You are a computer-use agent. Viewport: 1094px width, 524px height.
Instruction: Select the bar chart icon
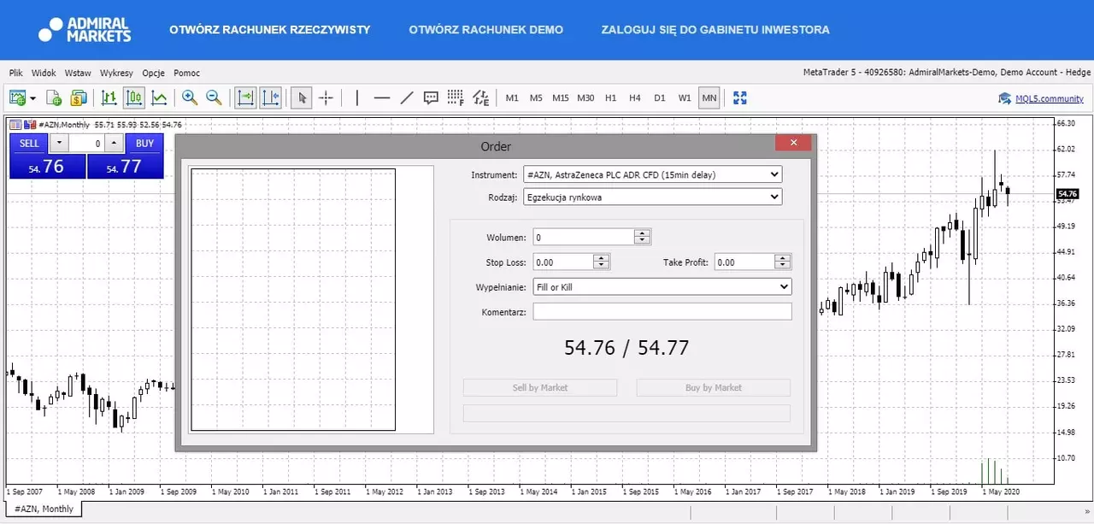click(109, 97)
